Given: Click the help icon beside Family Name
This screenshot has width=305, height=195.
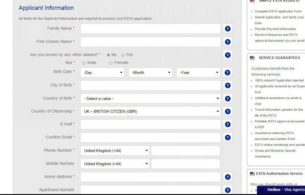Looking at the screenshot, I should tap(228, 29).
